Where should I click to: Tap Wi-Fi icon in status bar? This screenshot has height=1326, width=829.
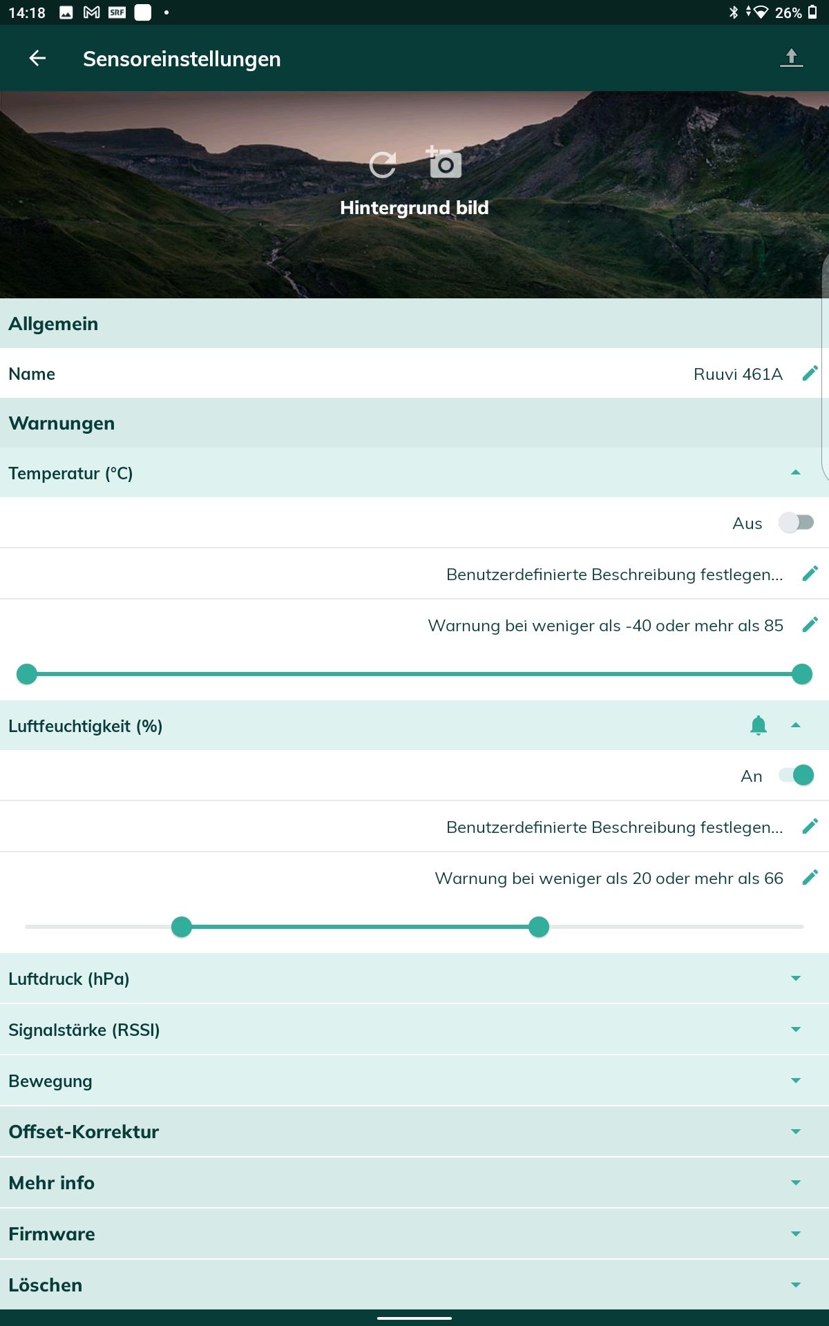point(759,12)
